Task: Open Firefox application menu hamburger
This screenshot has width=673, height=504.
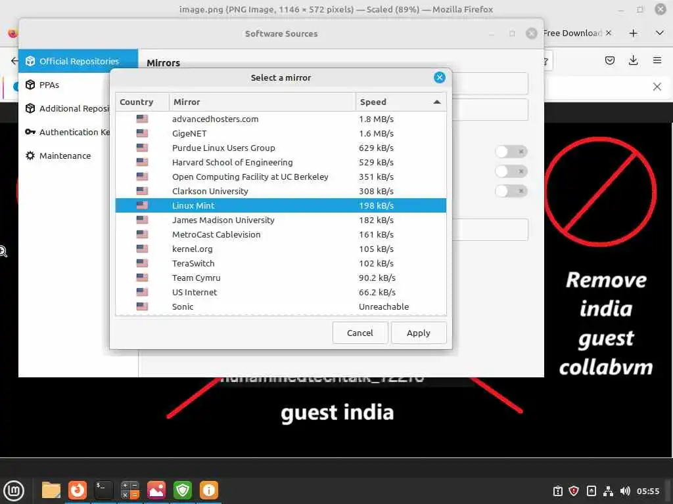Action: click(x=657, y=60)
